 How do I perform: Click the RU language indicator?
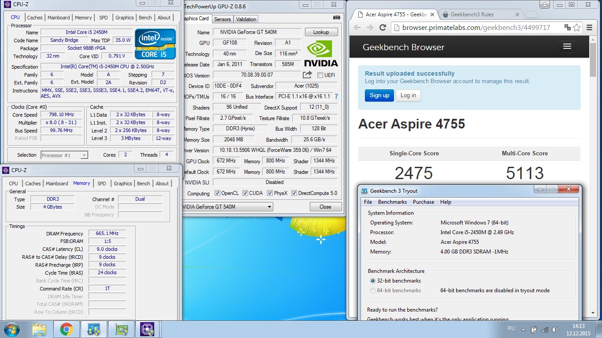pyautogui.click(x=511, y=329)
